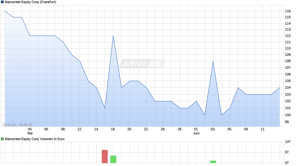Viewport: 297px width, 166px height.
Task: Click the price axis label 110
Action: [x=288, y=49]
